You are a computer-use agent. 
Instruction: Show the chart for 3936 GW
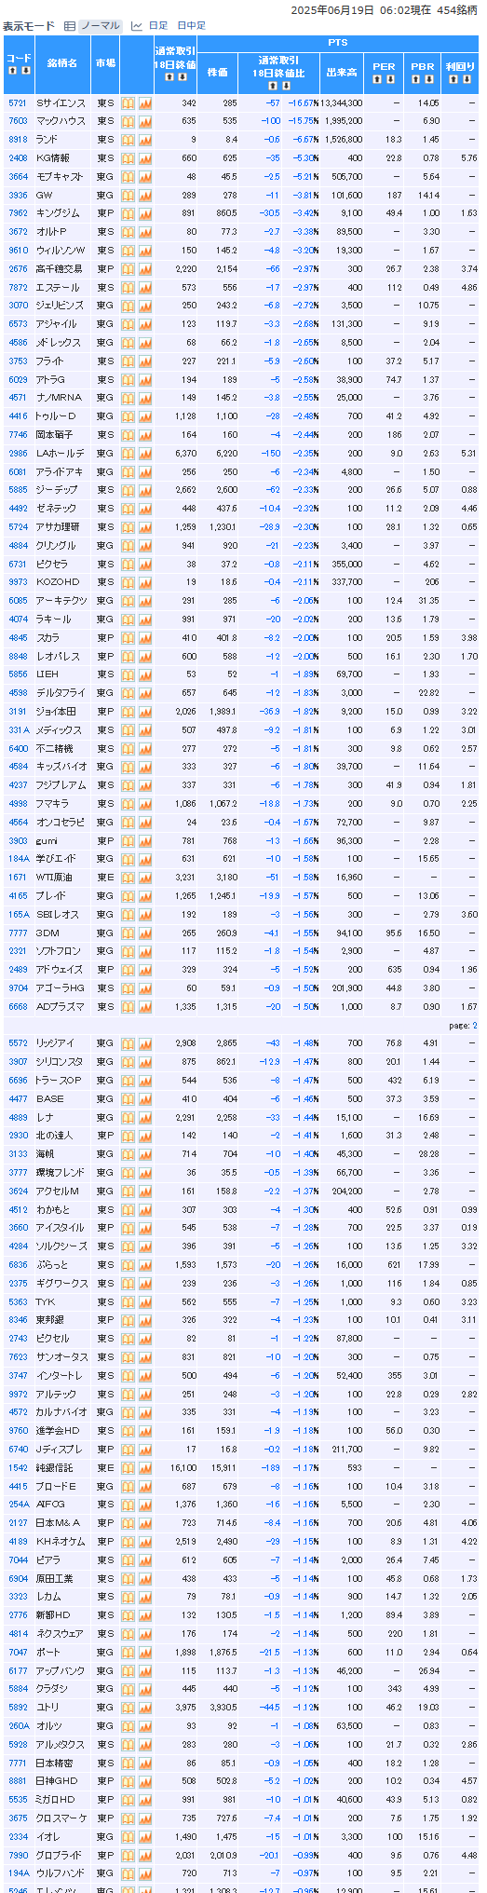pos(145,195)
